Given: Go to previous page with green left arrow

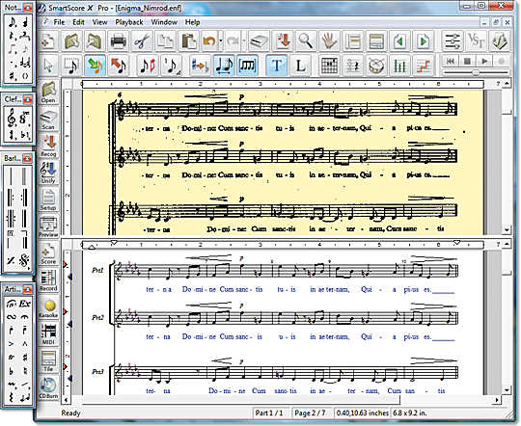Looking at the screenshot, I should click(399, 41).
